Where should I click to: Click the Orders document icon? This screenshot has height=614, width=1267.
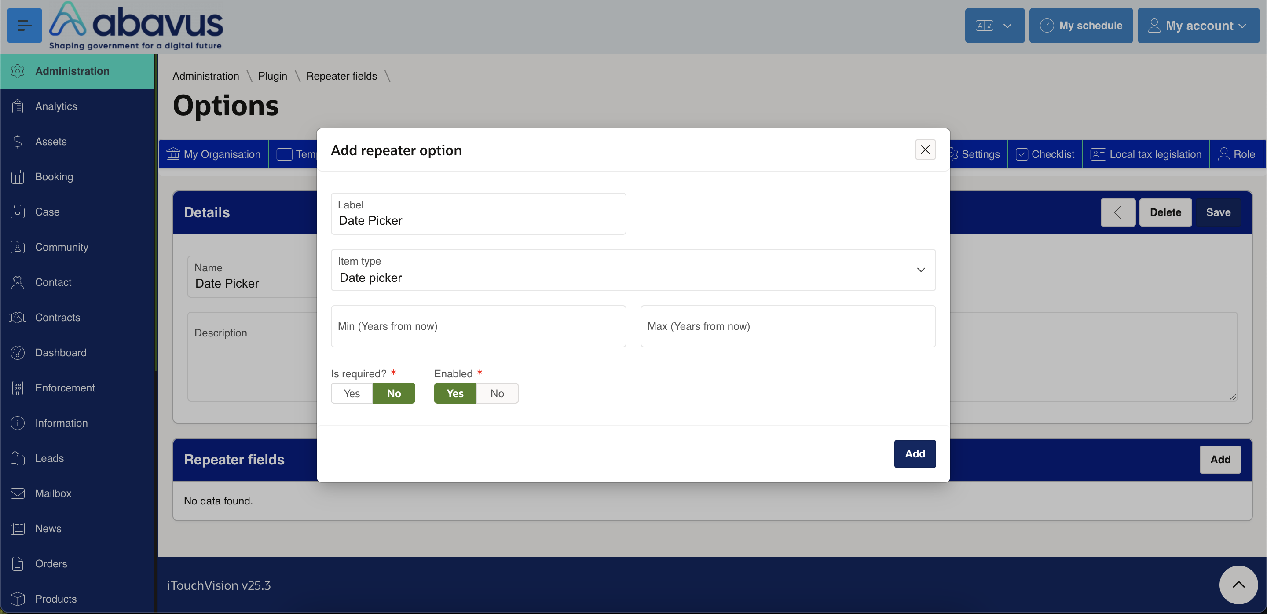point(18,563)
